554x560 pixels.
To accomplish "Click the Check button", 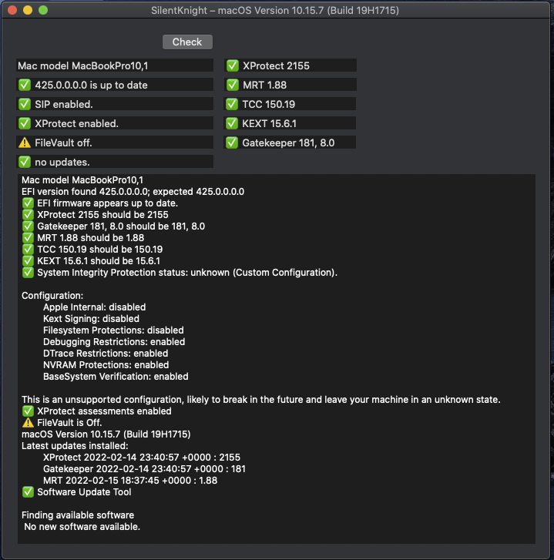I will [x=187, y=42].
